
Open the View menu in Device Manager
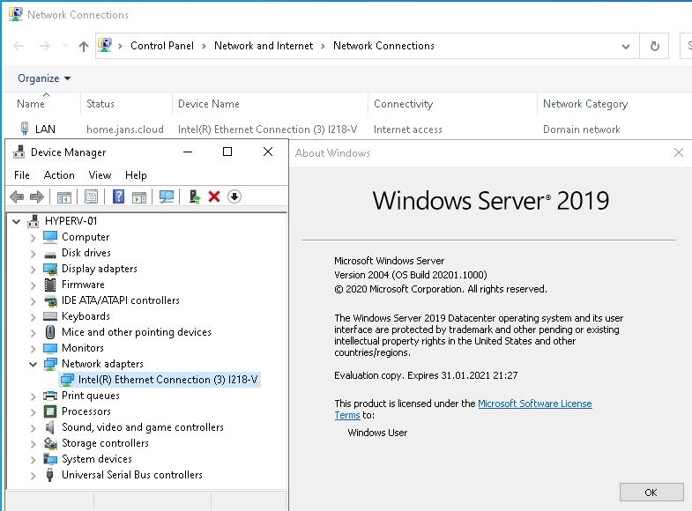100,175
